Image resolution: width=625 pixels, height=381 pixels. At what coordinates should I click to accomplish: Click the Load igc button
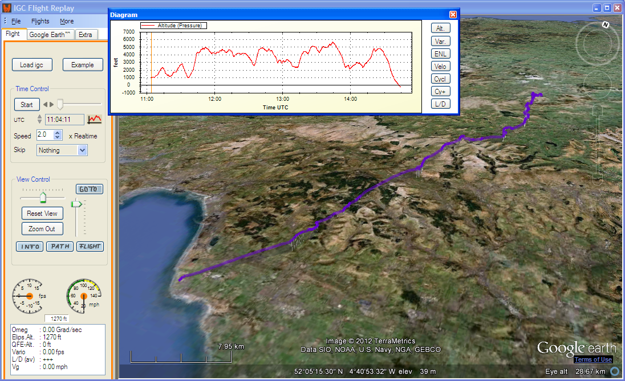click(31, 65)
